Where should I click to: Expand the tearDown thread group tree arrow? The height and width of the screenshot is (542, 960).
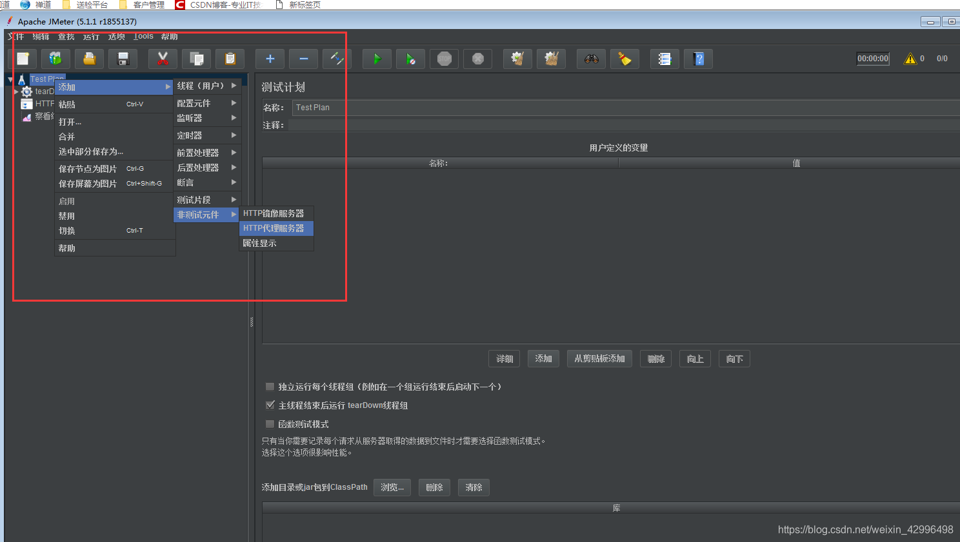(x=17, y=92)
